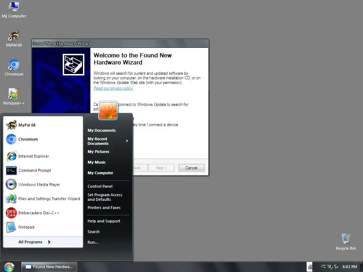Open the Run... dialog
The image size is (363, 272).
(x=108, y=242)
